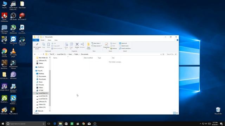Open EaseUS Partition desktop shortcut
225x126 pixels.
point(13,100)
